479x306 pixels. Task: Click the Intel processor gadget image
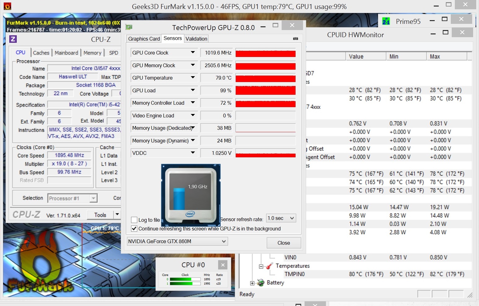pos(191,195)
